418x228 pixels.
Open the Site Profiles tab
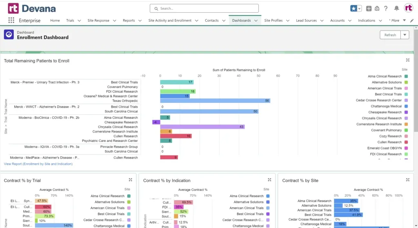coord(273,20)
